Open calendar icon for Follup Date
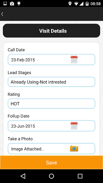The image size is (103, 183). click(74, 126)
